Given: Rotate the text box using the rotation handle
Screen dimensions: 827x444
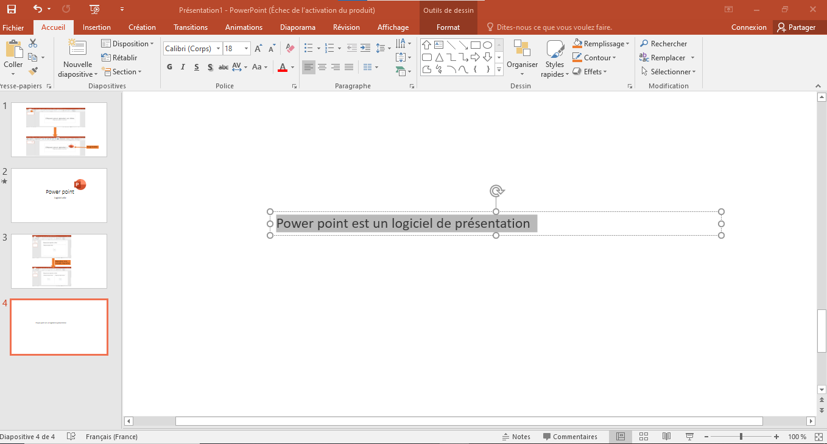Looking at the screenshot, I should [x=497, y=191].
